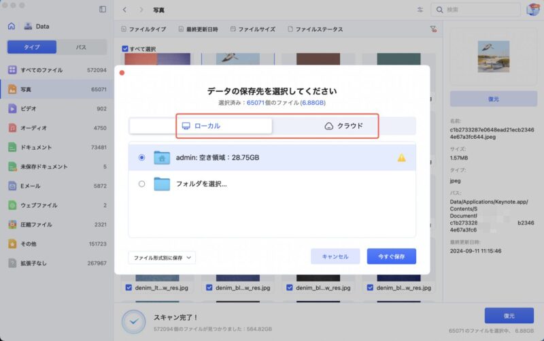544x341 pixels.
Task: Toggle the sidebar panel layout icon
Action: tap(103, 10)
